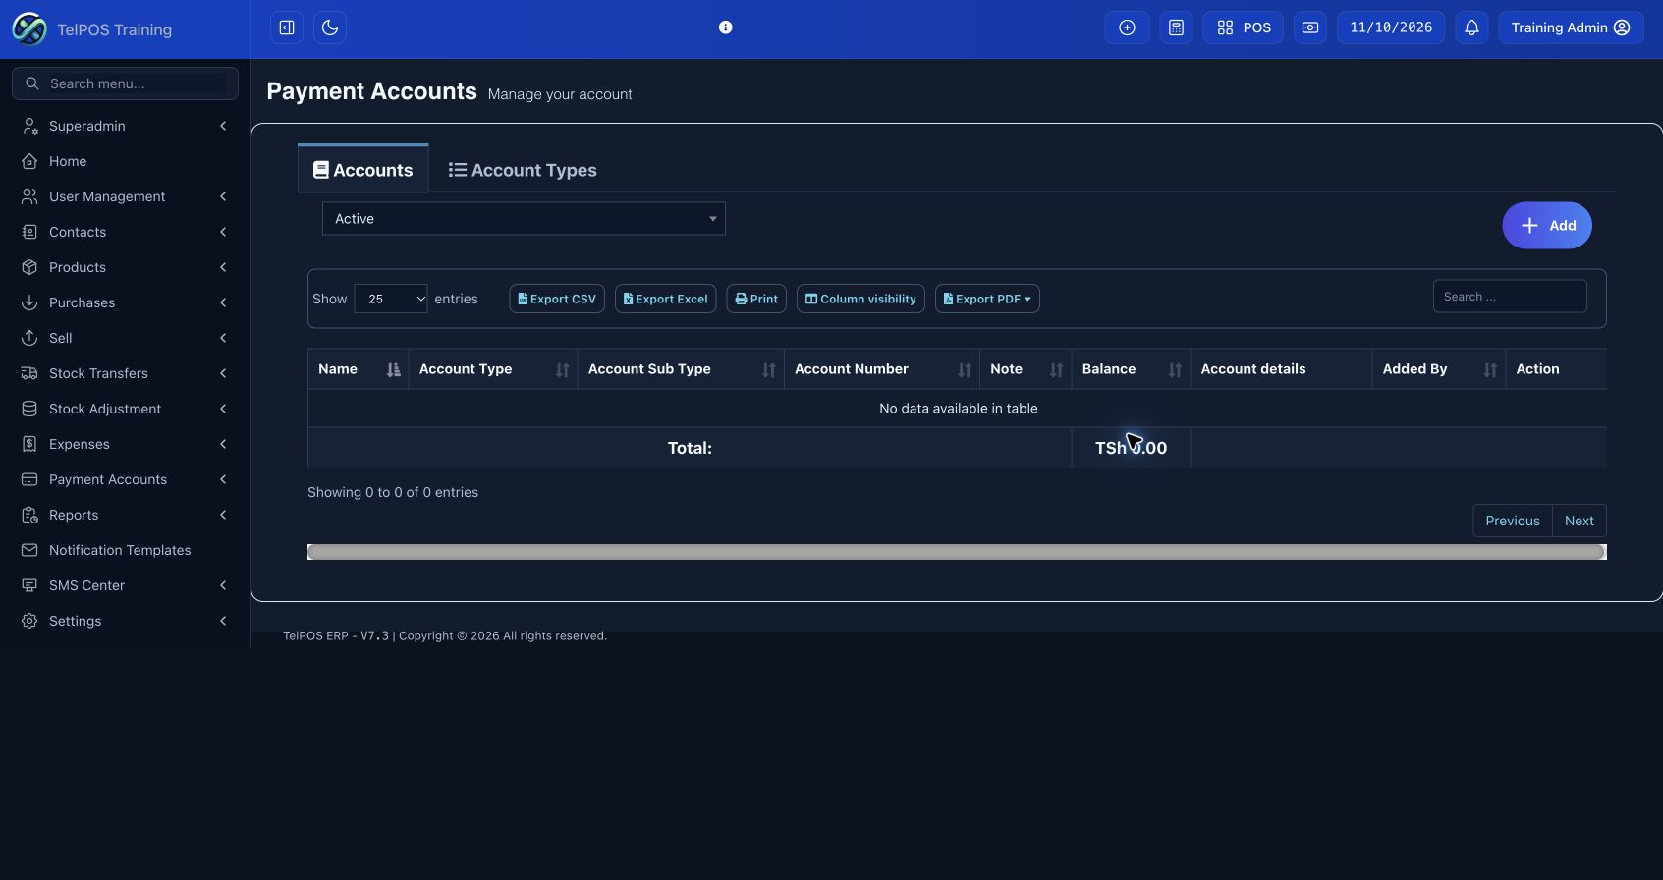Viewport: 1663px width, 880px height.
Task: Click the TelPOS logo icon
Action: click(x=29, y=28)
